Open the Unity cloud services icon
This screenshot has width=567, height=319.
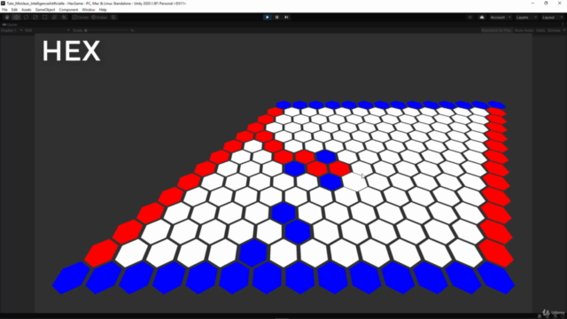482,18
